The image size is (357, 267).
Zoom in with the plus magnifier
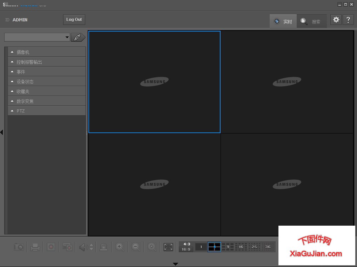[x=120, y=247]
